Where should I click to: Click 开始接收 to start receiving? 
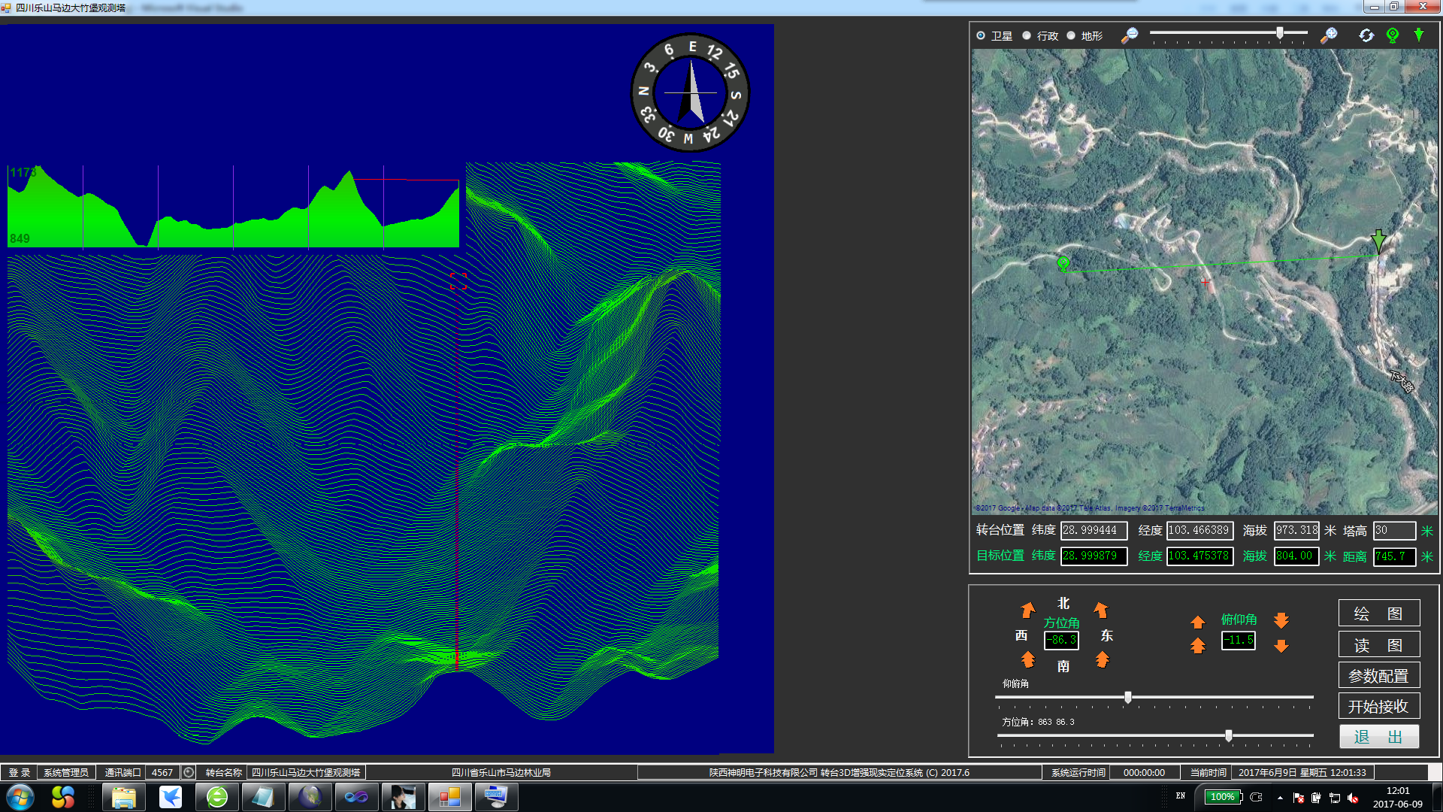1378,706
